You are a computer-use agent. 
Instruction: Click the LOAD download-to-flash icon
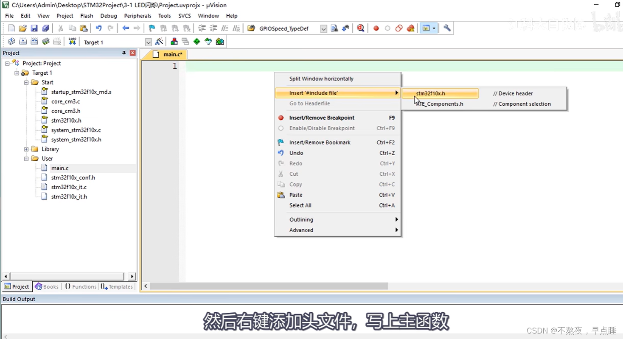pyautogui.click(x=72, y=41)
